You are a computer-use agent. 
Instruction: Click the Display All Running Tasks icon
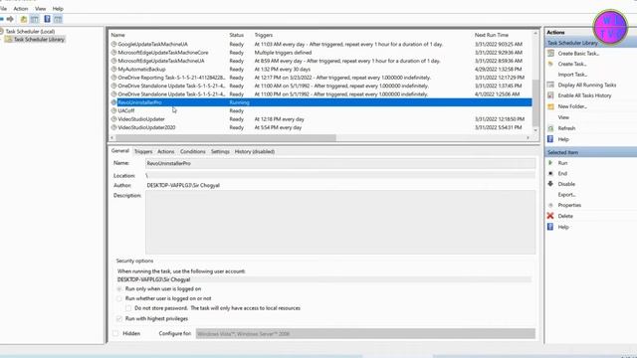550,85
